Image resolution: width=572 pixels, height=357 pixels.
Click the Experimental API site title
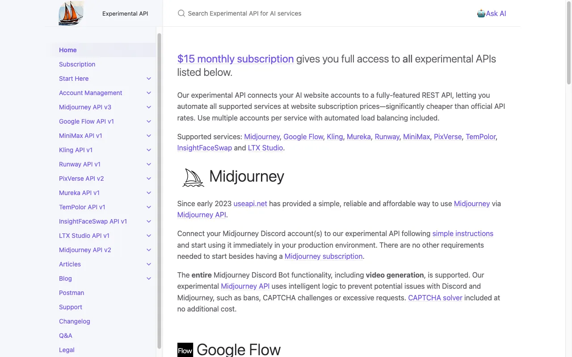click(125, 13)
